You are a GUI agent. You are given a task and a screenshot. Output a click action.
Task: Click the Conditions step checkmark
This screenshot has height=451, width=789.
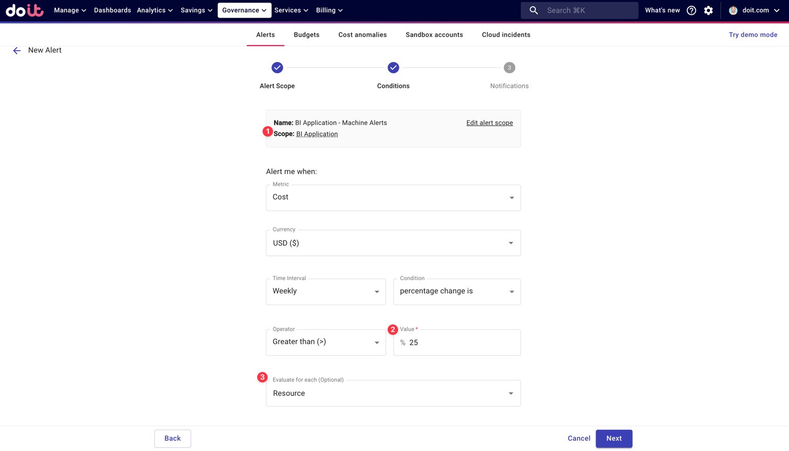(x=393, y=68)
